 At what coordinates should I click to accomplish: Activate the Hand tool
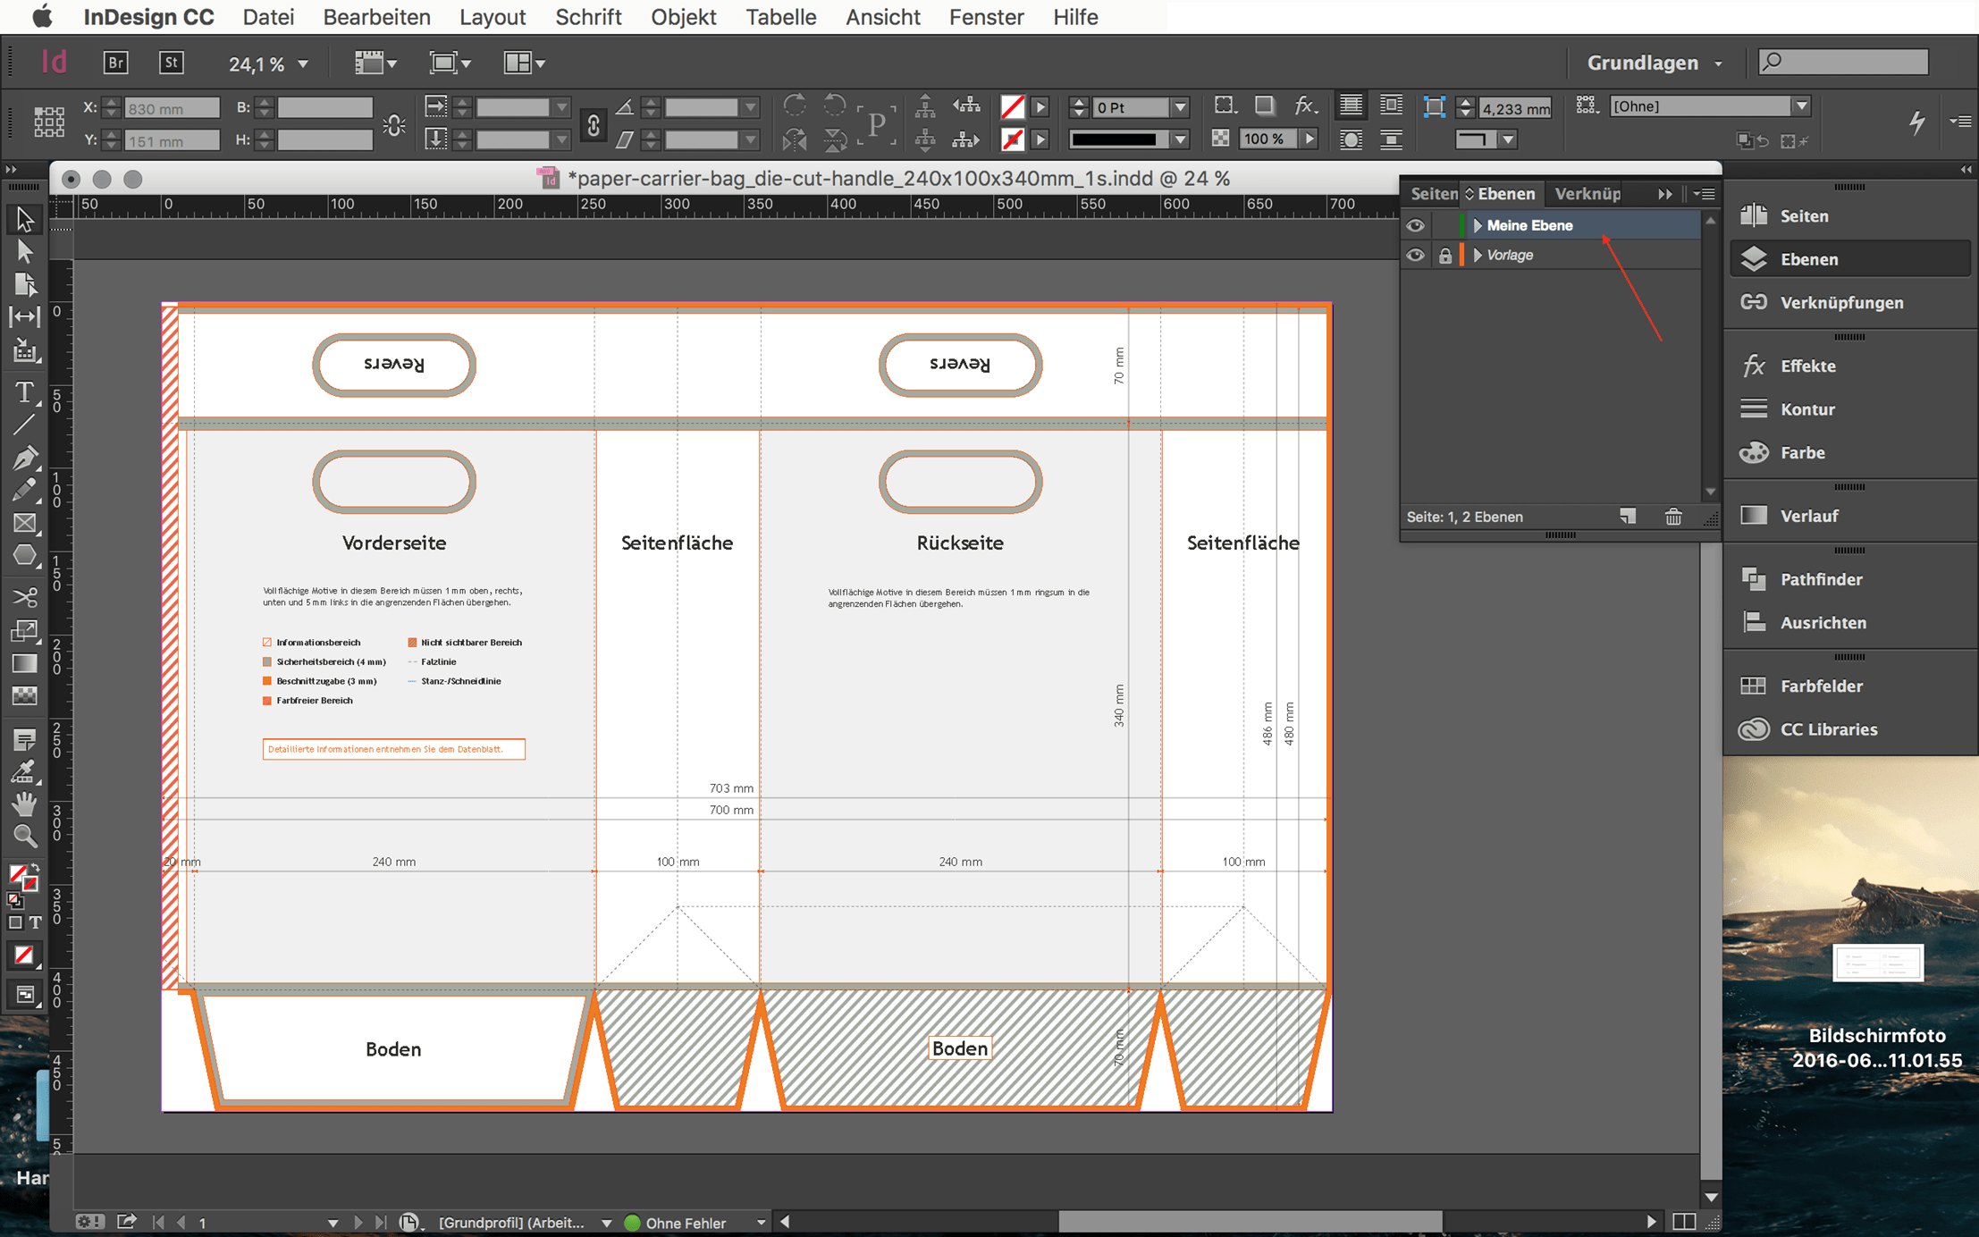24,804
